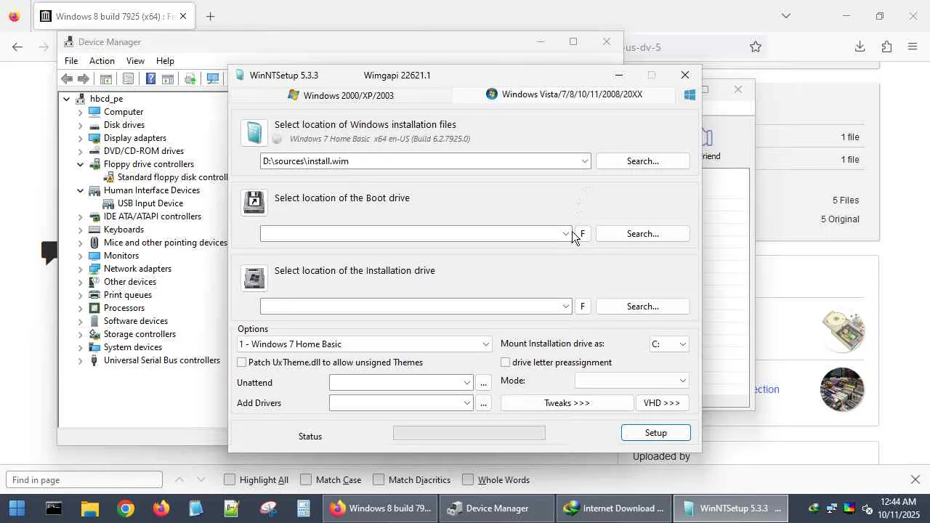
Task: Go back one page in Firefox
Action: click(x=17, y=47)
